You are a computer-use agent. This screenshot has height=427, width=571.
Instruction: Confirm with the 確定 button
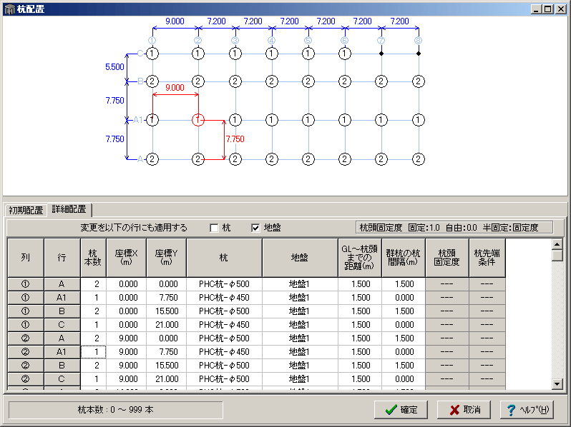[x=401, y=410]
